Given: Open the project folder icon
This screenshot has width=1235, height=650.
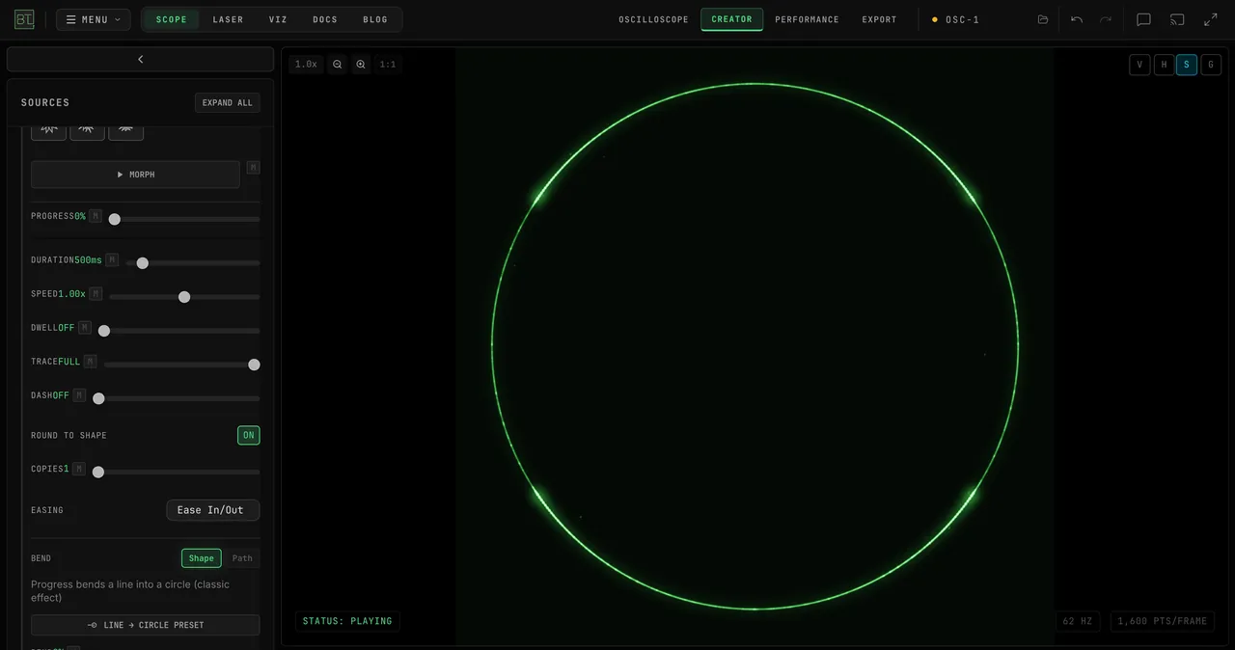Looking at the screenshot, I should click(1043, 19).
